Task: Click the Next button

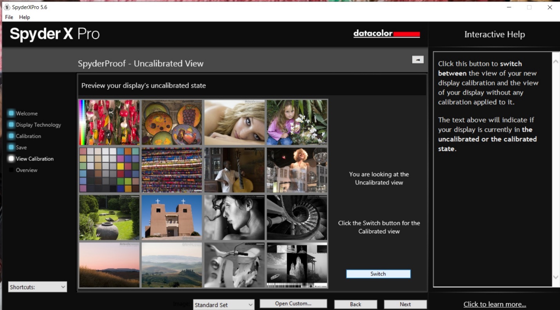Action: coord(405,304)
